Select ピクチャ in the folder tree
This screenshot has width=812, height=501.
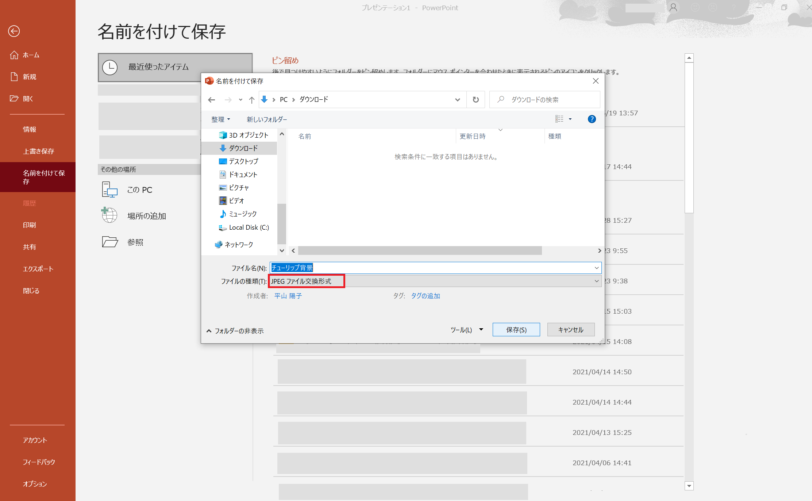tap(234, 188)
